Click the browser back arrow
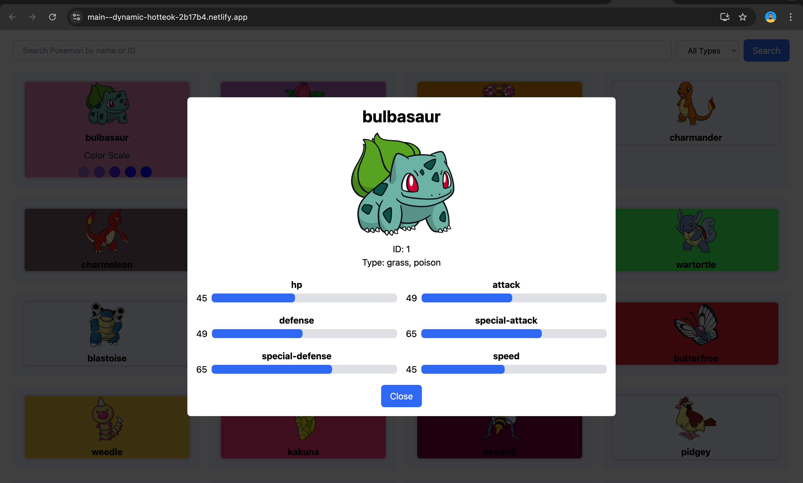 [x=12, y=17]
